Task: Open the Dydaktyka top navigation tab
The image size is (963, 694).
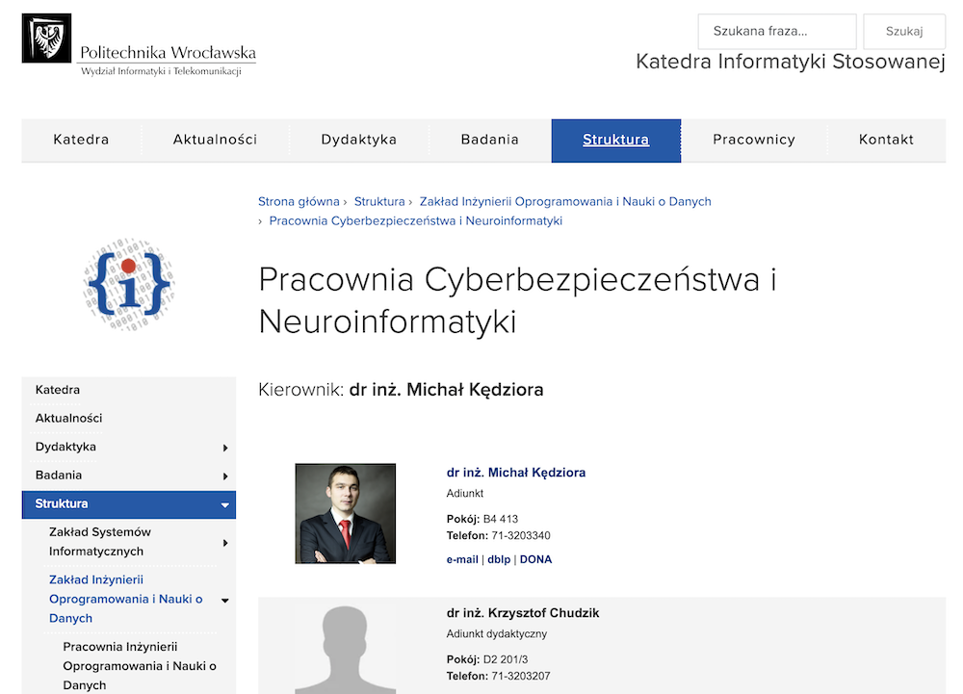Action: click(x=358, y=140)
